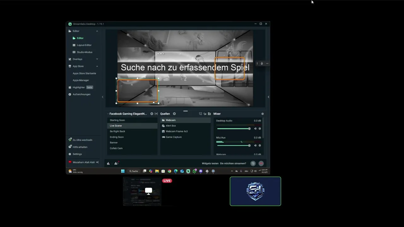This screenshot has height=227, width=404.
Task: Add a new scene with plus icon
Action: [x=152, y=114]
